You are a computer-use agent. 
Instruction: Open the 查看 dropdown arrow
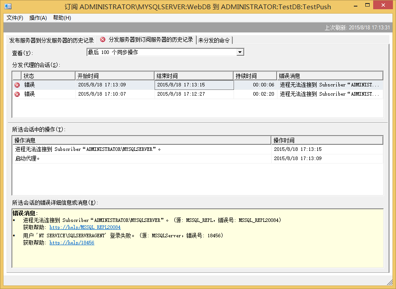coord(240,52)
